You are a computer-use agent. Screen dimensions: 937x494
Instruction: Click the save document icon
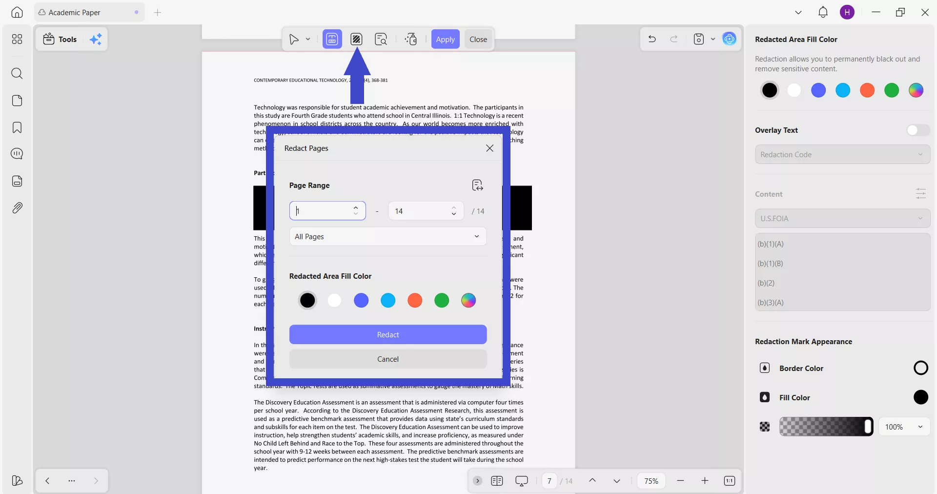[699, 39]
